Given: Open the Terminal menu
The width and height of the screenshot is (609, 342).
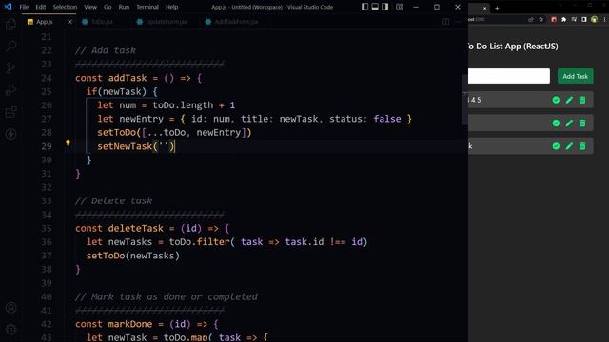Looking at the screenshot, I should tap(147, 7).
